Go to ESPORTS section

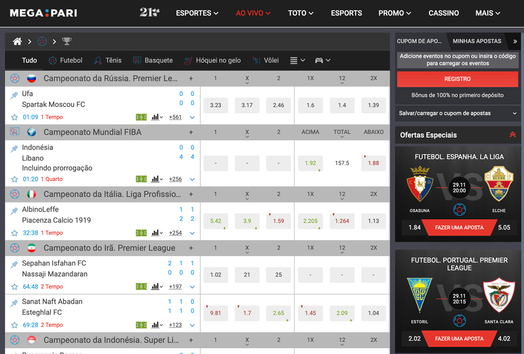pos(346,13)
